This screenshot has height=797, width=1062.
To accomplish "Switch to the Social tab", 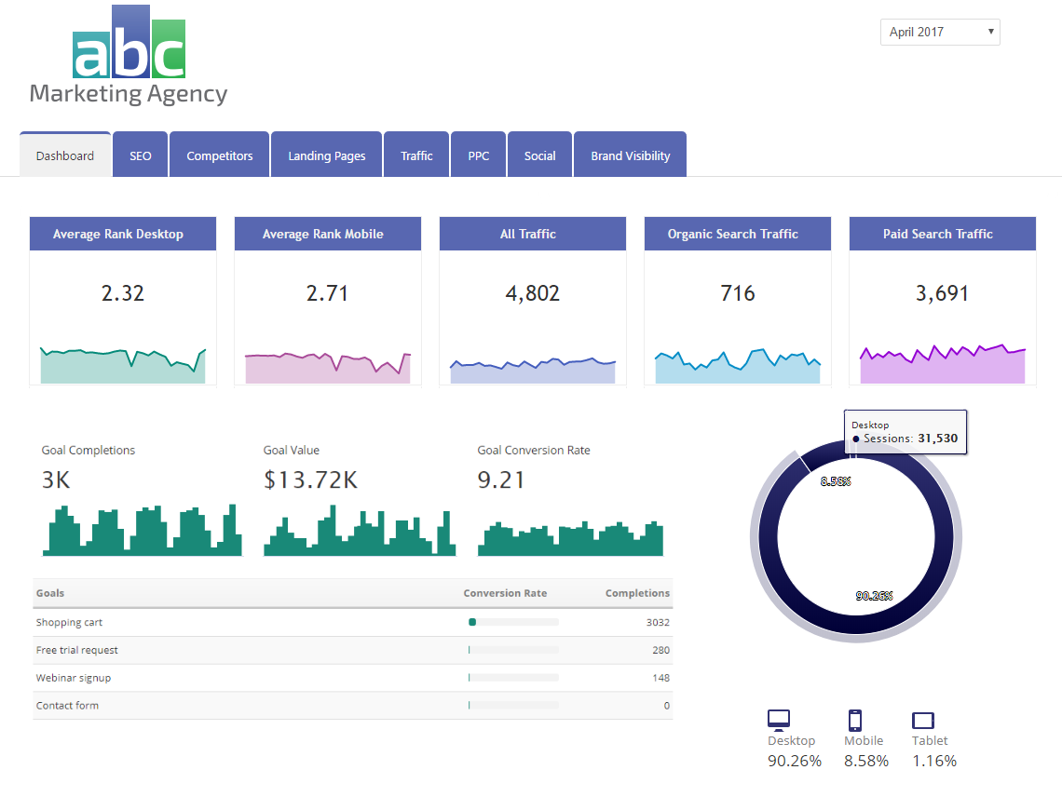I will 539,155.
